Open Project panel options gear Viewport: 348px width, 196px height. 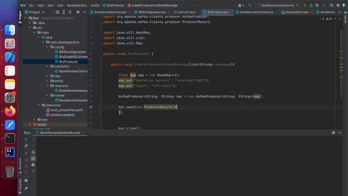coord(78,12)
